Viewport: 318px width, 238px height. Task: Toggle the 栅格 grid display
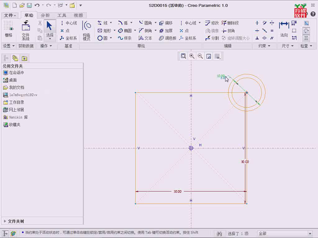point(8,29)
